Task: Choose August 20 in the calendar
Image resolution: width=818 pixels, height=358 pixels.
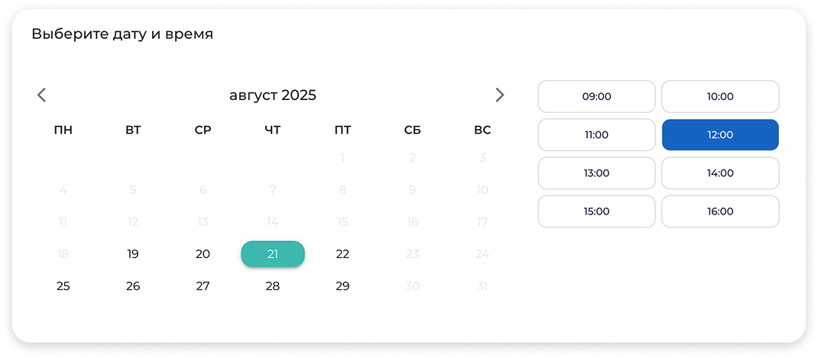Action: [x=203, y=254]
